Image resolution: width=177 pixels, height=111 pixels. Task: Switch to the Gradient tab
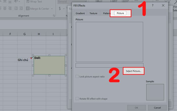(80, 13)
